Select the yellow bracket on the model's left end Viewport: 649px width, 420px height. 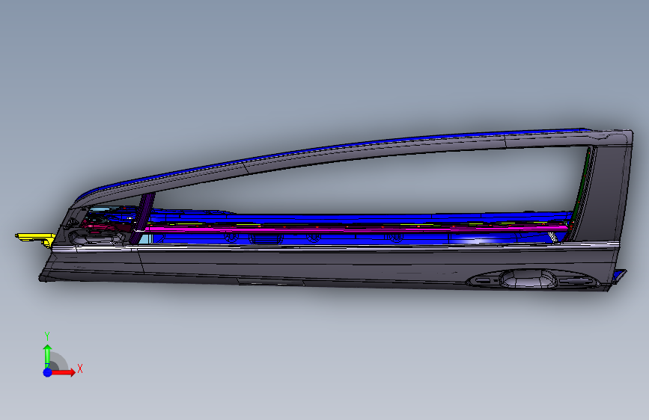pos(35,238)
